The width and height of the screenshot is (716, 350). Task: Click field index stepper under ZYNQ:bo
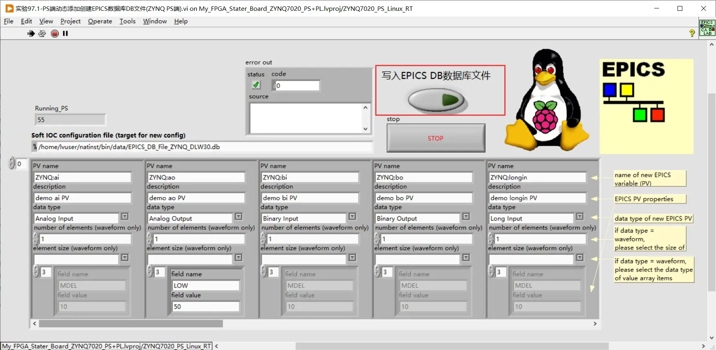[378, 272]
